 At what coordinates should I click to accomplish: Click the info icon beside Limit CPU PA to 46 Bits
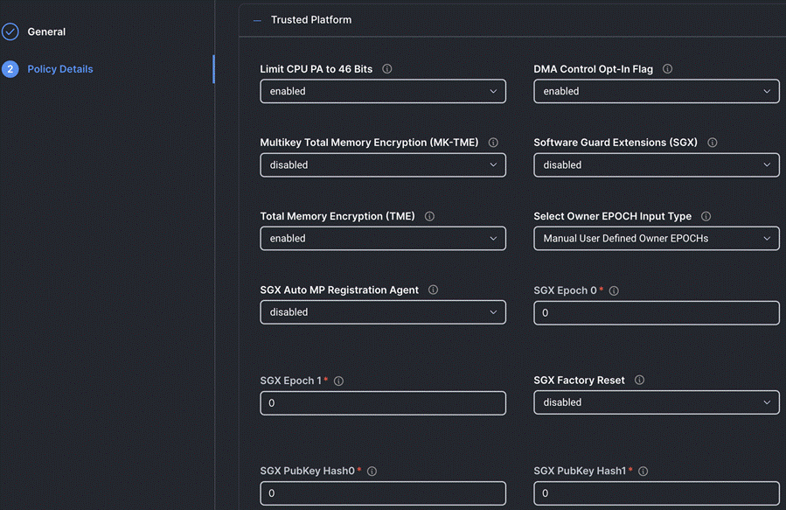pos(386,69)
